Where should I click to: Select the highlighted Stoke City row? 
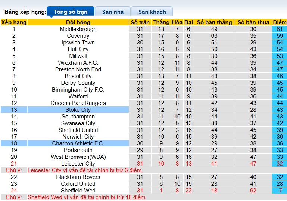tap(78, 110)
